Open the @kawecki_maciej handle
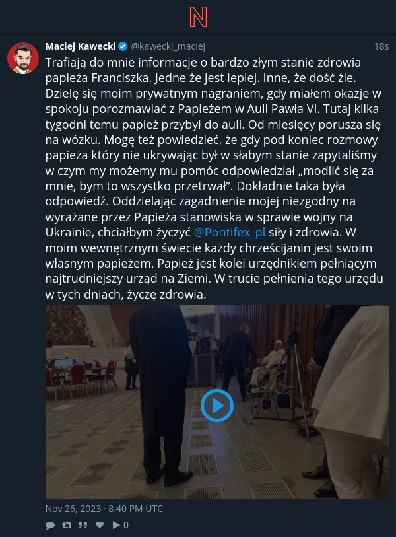This screenshot has height=537, width=396. 168,46
